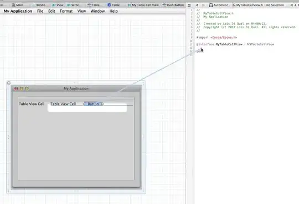Screen dimensions: 299x204
Task: Click the Automatic assistant mode icon
Action: 210,5
